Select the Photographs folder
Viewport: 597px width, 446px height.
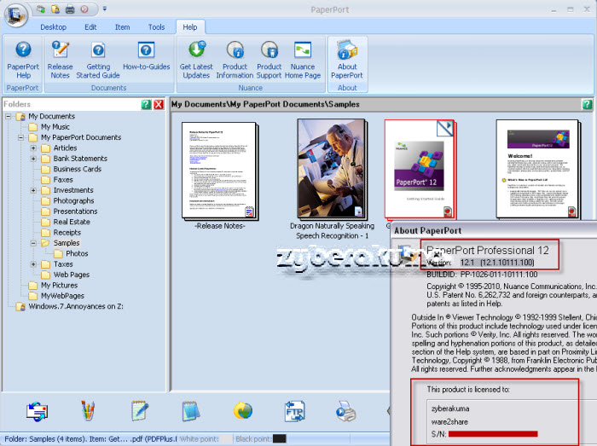pyautogui.click(x=73, y=200)
